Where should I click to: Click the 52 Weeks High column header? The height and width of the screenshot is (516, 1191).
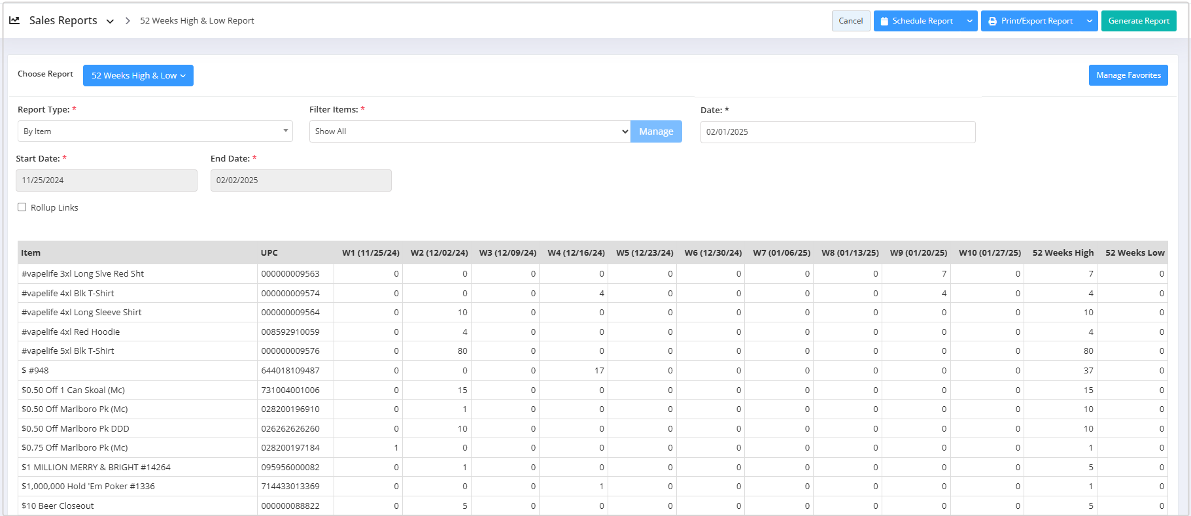[1062, 253]
